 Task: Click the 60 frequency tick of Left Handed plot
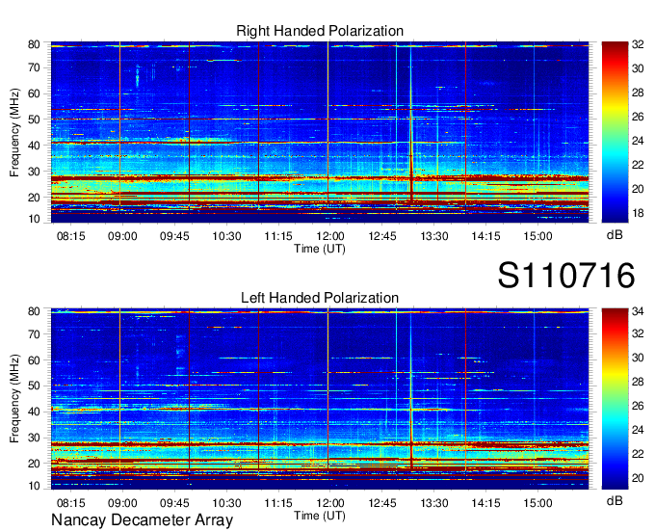[34, 360]
